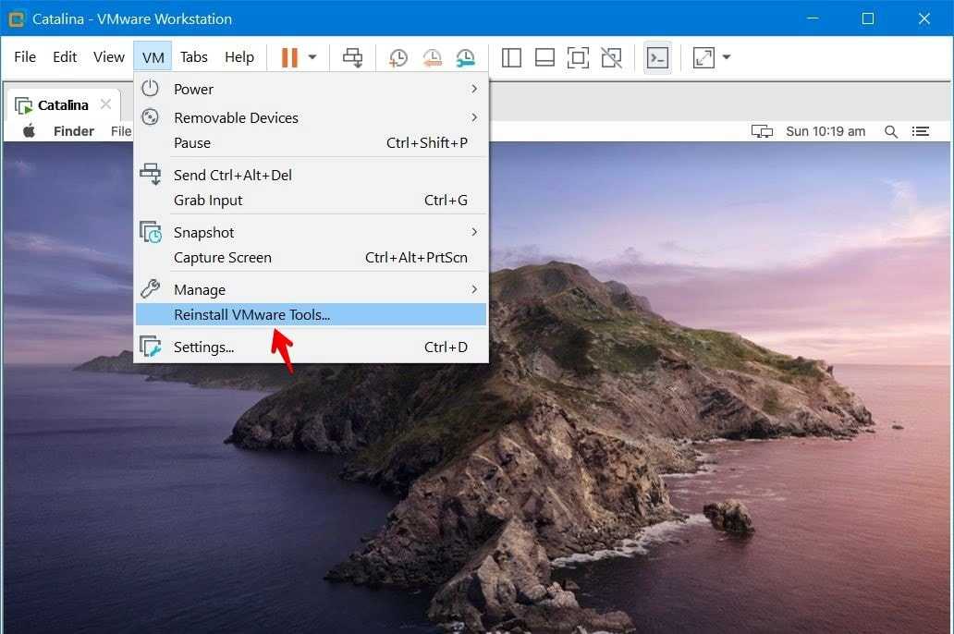Maximize the VMware Workstation window
The height and width of the screenshot is (634, 954).
[x=868, y=18]
